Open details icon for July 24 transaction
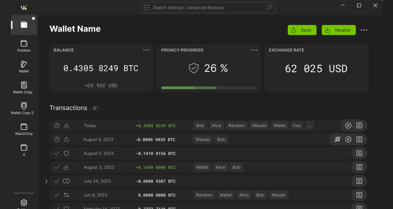 pos(359,181)
